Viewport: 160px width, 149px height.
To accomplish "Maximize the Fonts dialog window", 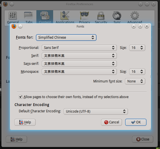I will (140, 26).
